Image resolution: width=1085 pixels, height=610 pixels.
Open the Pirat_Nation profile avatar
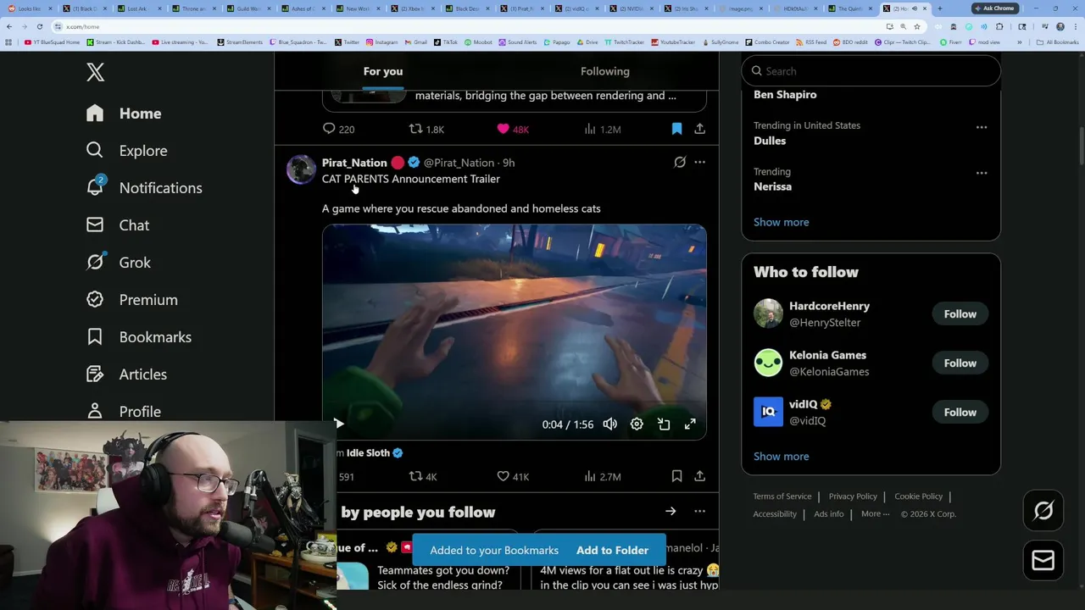pos(301,169)
